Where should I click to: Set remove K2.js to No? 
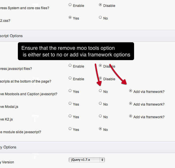click(x=100, y=116)
